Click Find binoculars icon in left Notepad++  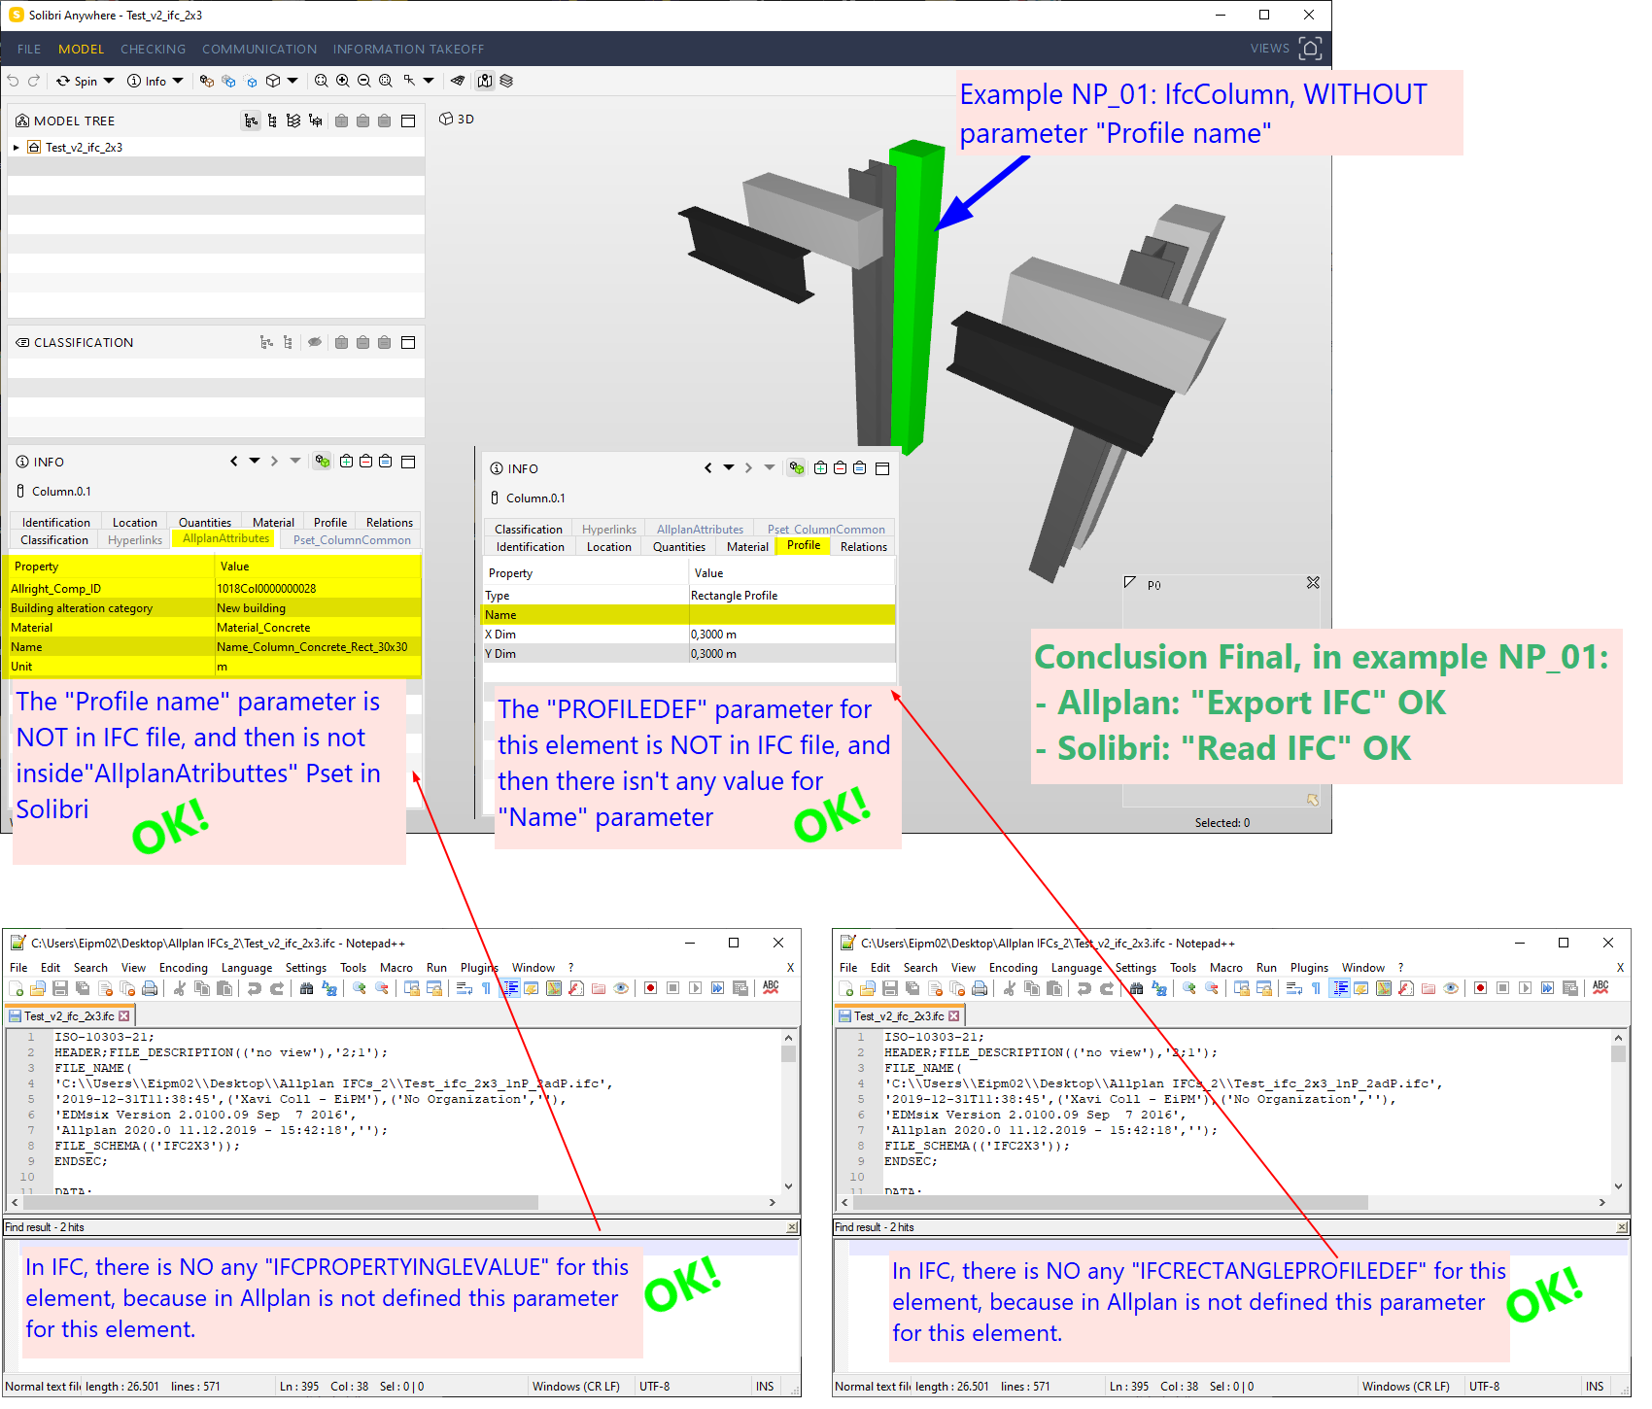(307, 988)
